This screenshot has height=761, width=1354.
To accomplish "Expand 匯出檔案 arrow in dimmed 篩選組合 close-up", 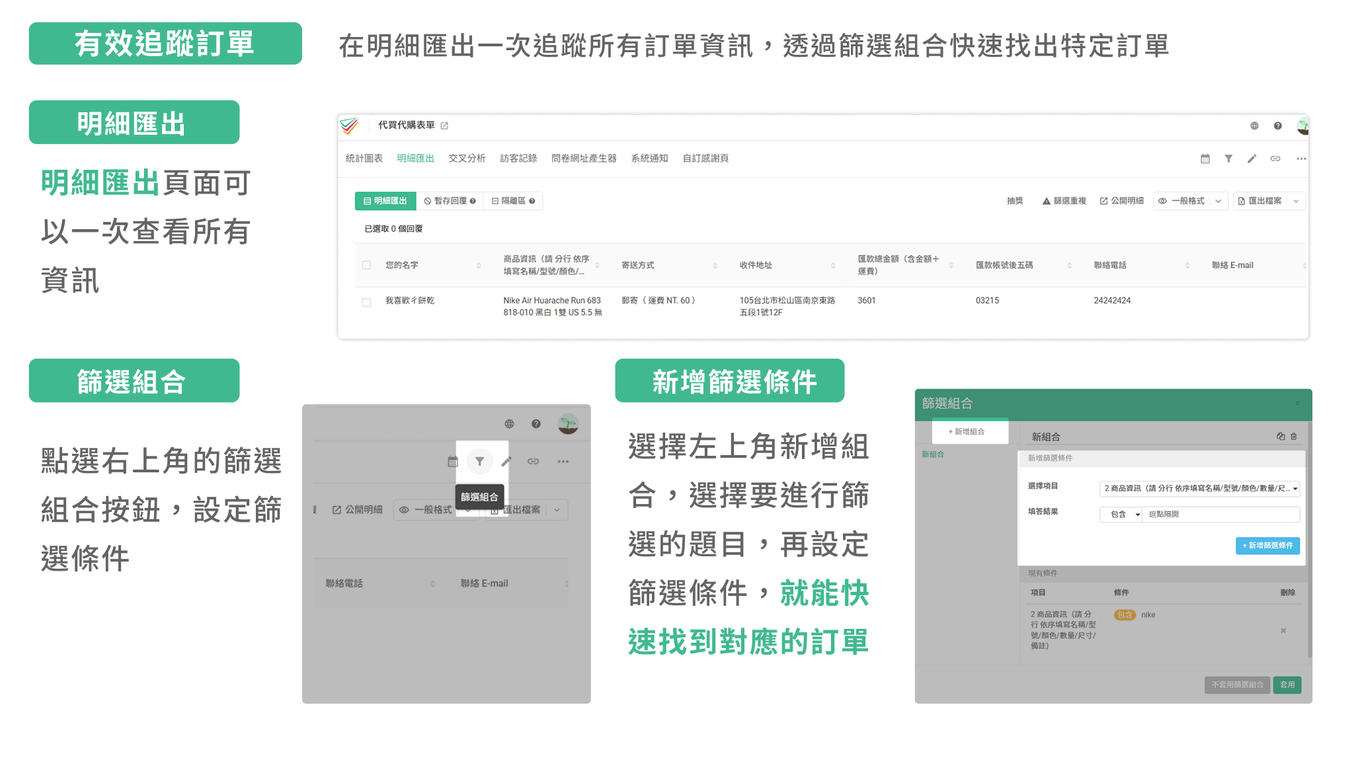I will click(557, 510).
